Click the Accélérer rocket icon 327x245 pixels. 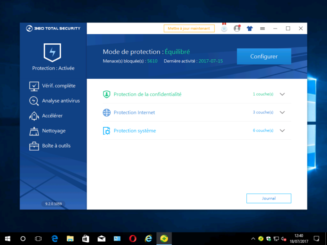coord(34,116)
